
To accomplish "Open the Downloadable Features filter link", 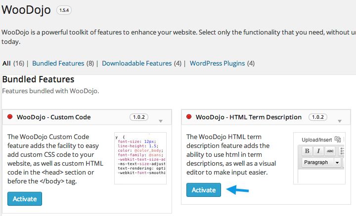I will click(x=136, y=64).
